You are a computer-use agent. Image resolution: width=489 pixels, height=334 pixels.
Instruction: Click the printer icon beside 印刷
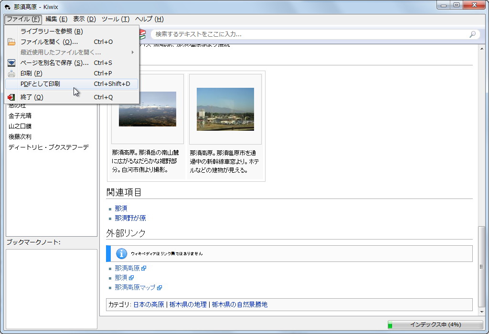click(x=11, y=74)
